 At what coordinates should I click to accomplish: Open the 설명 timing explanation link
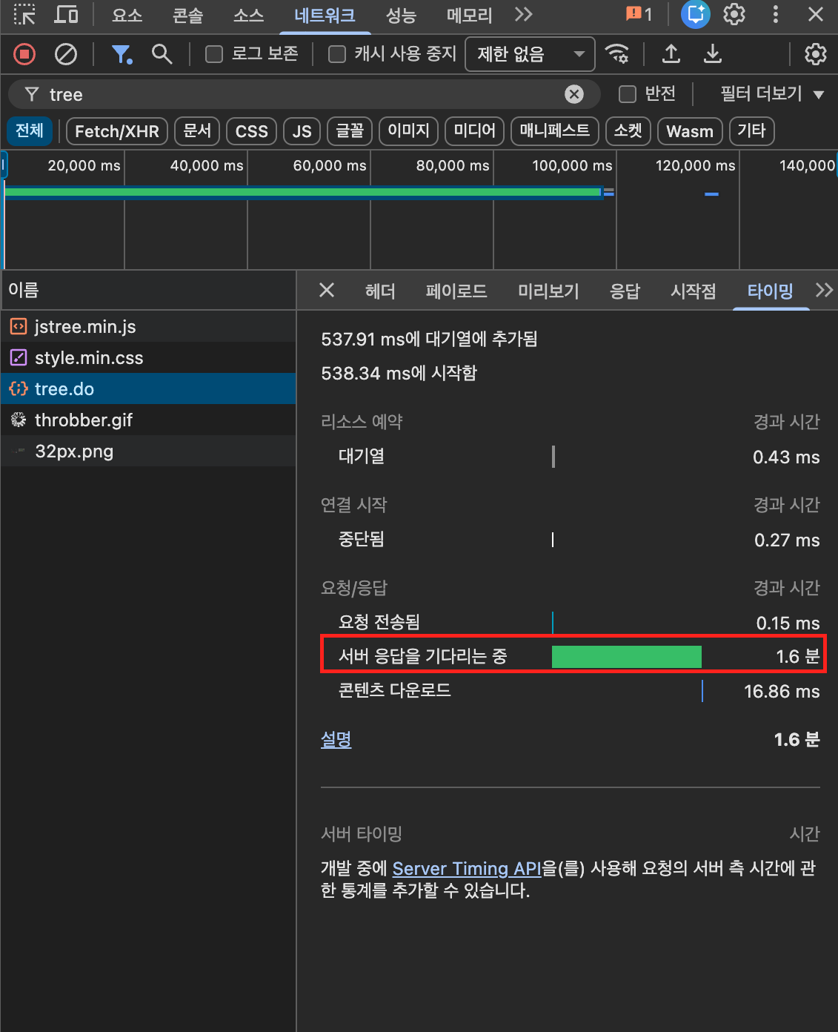(336, 739)
